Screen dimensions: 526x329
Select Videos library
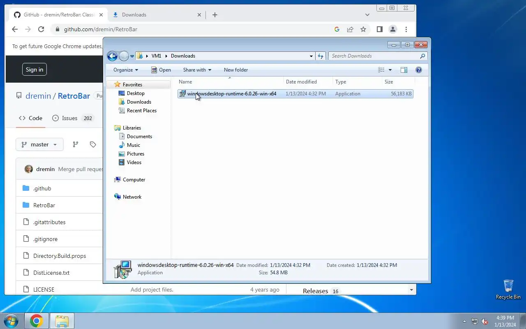click(134, 162)
